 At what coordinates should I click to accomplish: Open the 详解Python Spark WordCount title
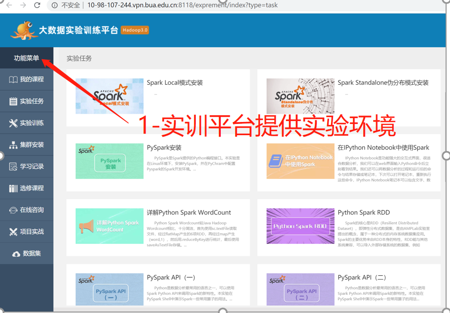(189, 213)
